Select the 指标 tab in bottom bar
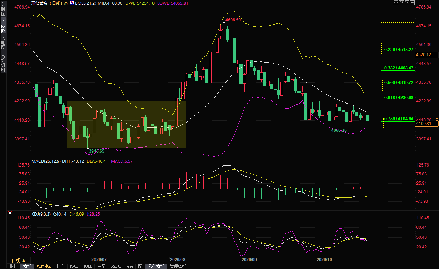Viewport: 439px width, 269px height. [x=14, y=266]
